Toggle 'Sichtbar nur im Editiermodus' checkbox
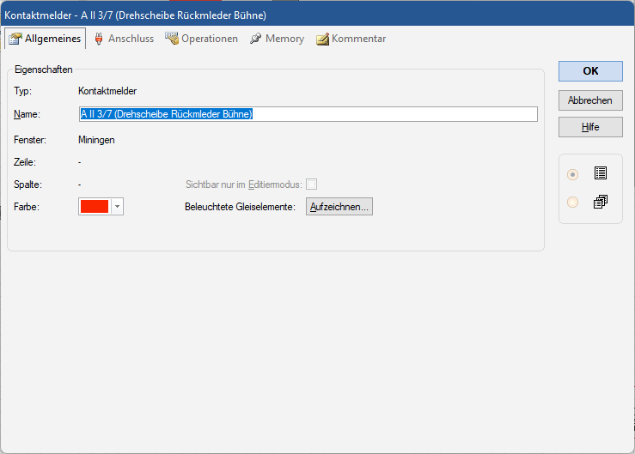The height and width of the screenshot is (454, 635). click(312, 184)
